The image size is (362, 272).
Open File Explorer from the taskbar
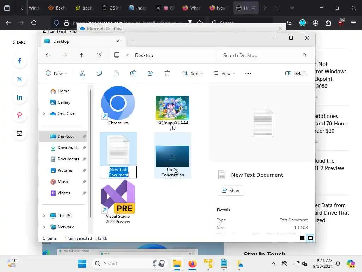pos(177,263)
